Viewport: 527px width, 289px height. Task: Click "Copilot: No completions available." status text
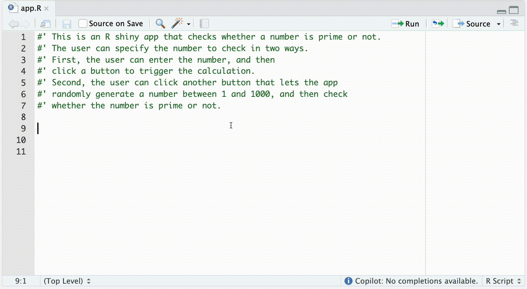point(416,281)
